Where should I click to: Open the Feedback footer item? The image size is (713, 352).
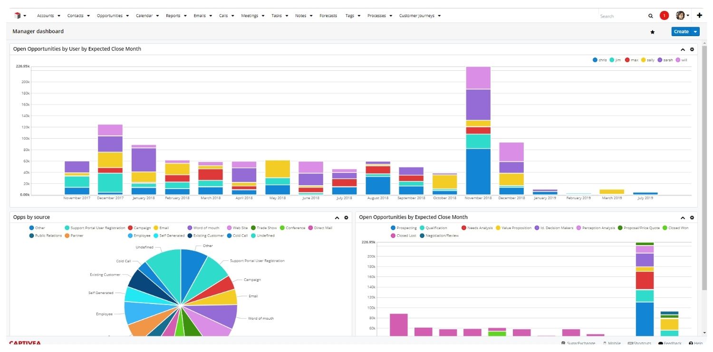tap(670, 343)
